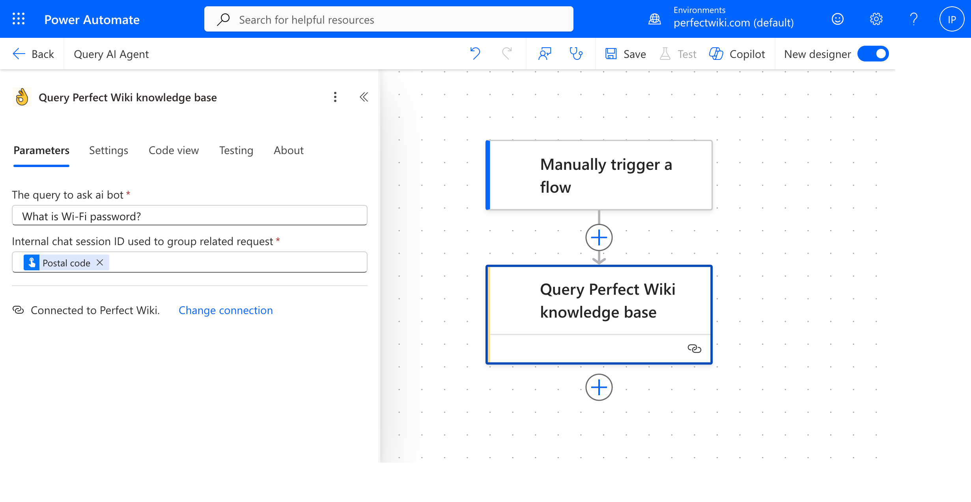Toggle off the New designer switch
Viewport: 971px width, 502px height.
click(873, 54)
